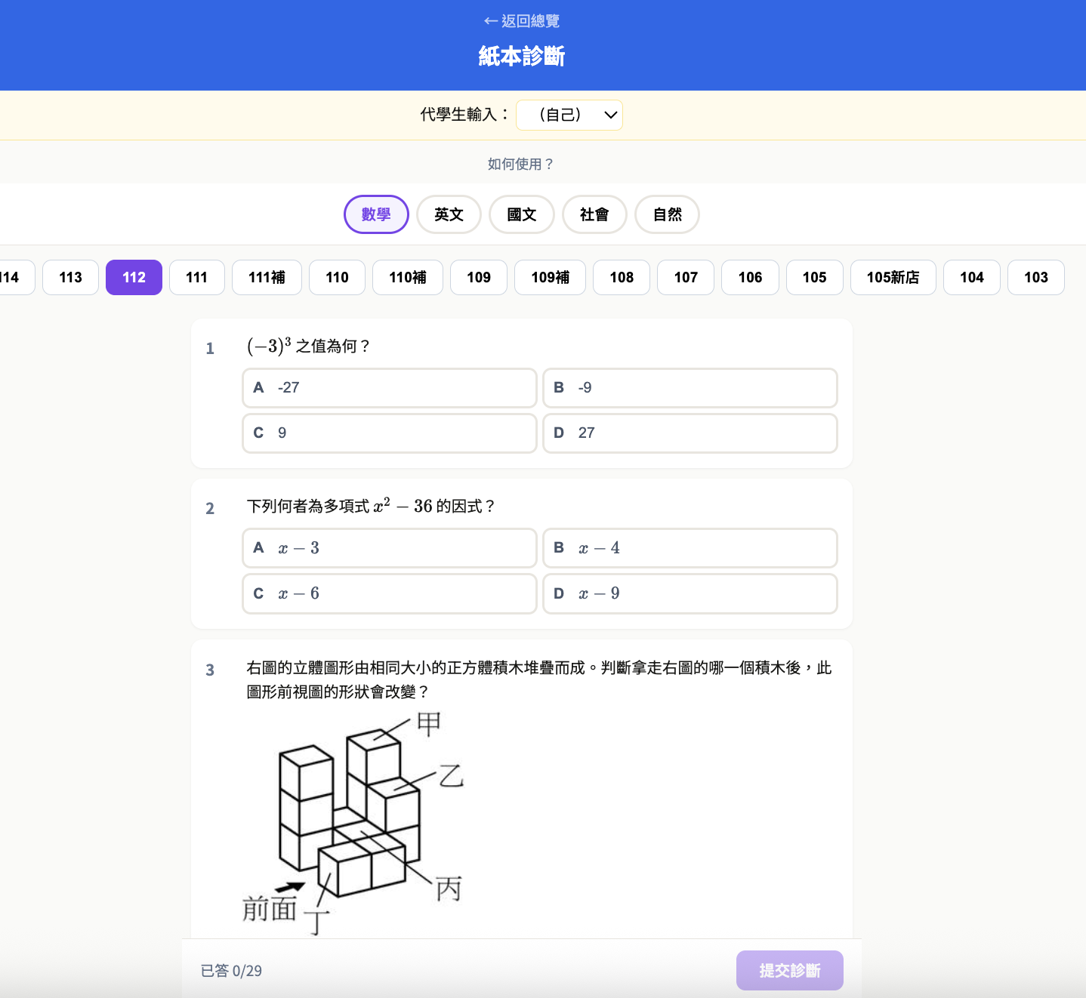The height and width of the screenshot is (998, 1086).
Task: Select exam year 103
Action: (1035, 277)
